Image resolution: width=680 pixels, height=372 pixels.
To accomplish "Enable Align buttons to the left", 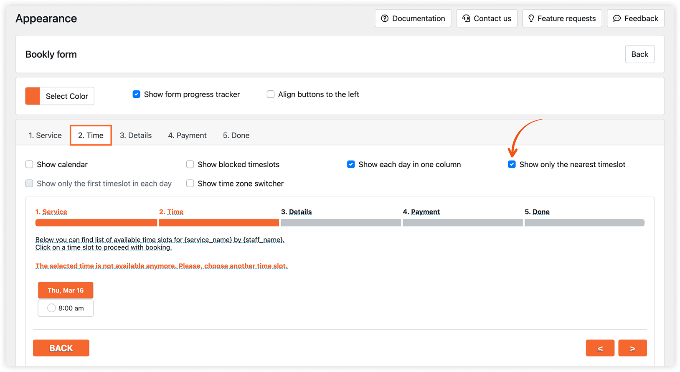I will [x=271, y=94].
